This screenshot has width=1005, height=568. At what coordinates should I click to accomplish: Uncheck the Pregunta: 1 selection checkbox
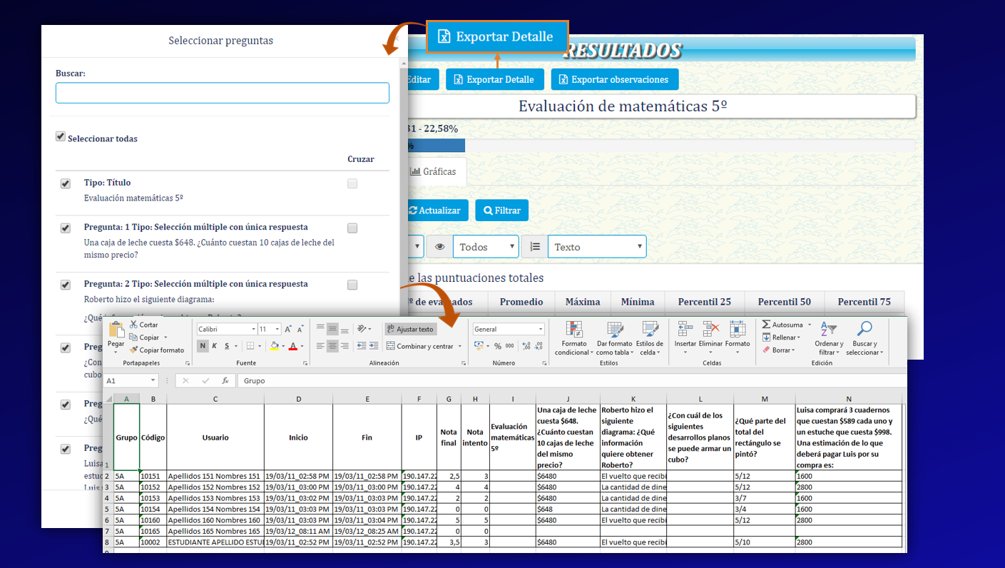tap(66, 228)
